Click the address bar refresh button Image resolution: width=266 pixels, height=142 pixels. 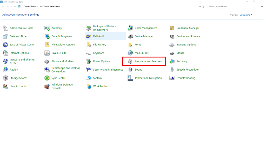click(x=203, y=6)
